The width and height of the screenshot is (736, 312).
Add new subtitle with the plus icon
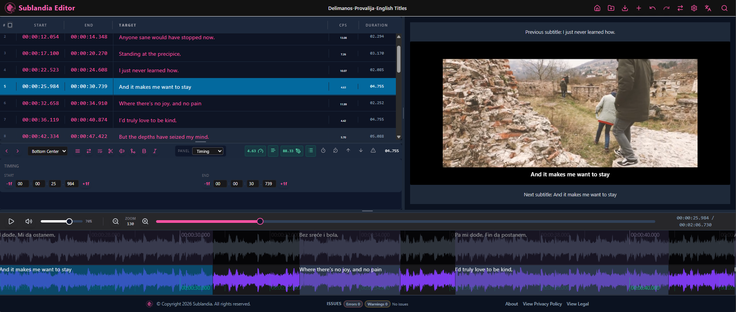tap(639, 8)
